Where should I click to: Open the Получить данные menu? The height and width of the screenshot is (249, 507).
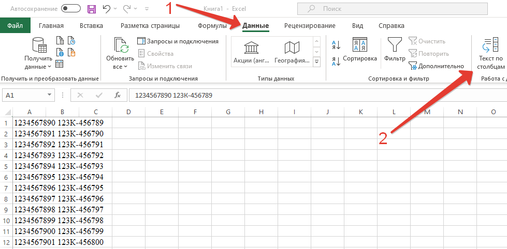coord(38,53)
